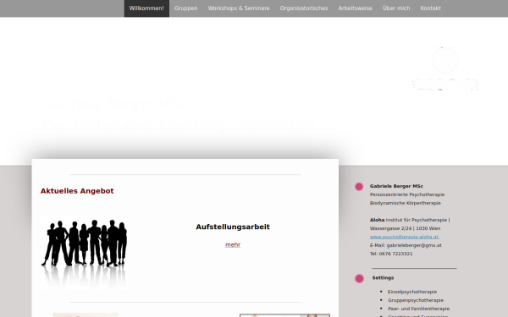Go to the Gruppen page

(186, 8)
